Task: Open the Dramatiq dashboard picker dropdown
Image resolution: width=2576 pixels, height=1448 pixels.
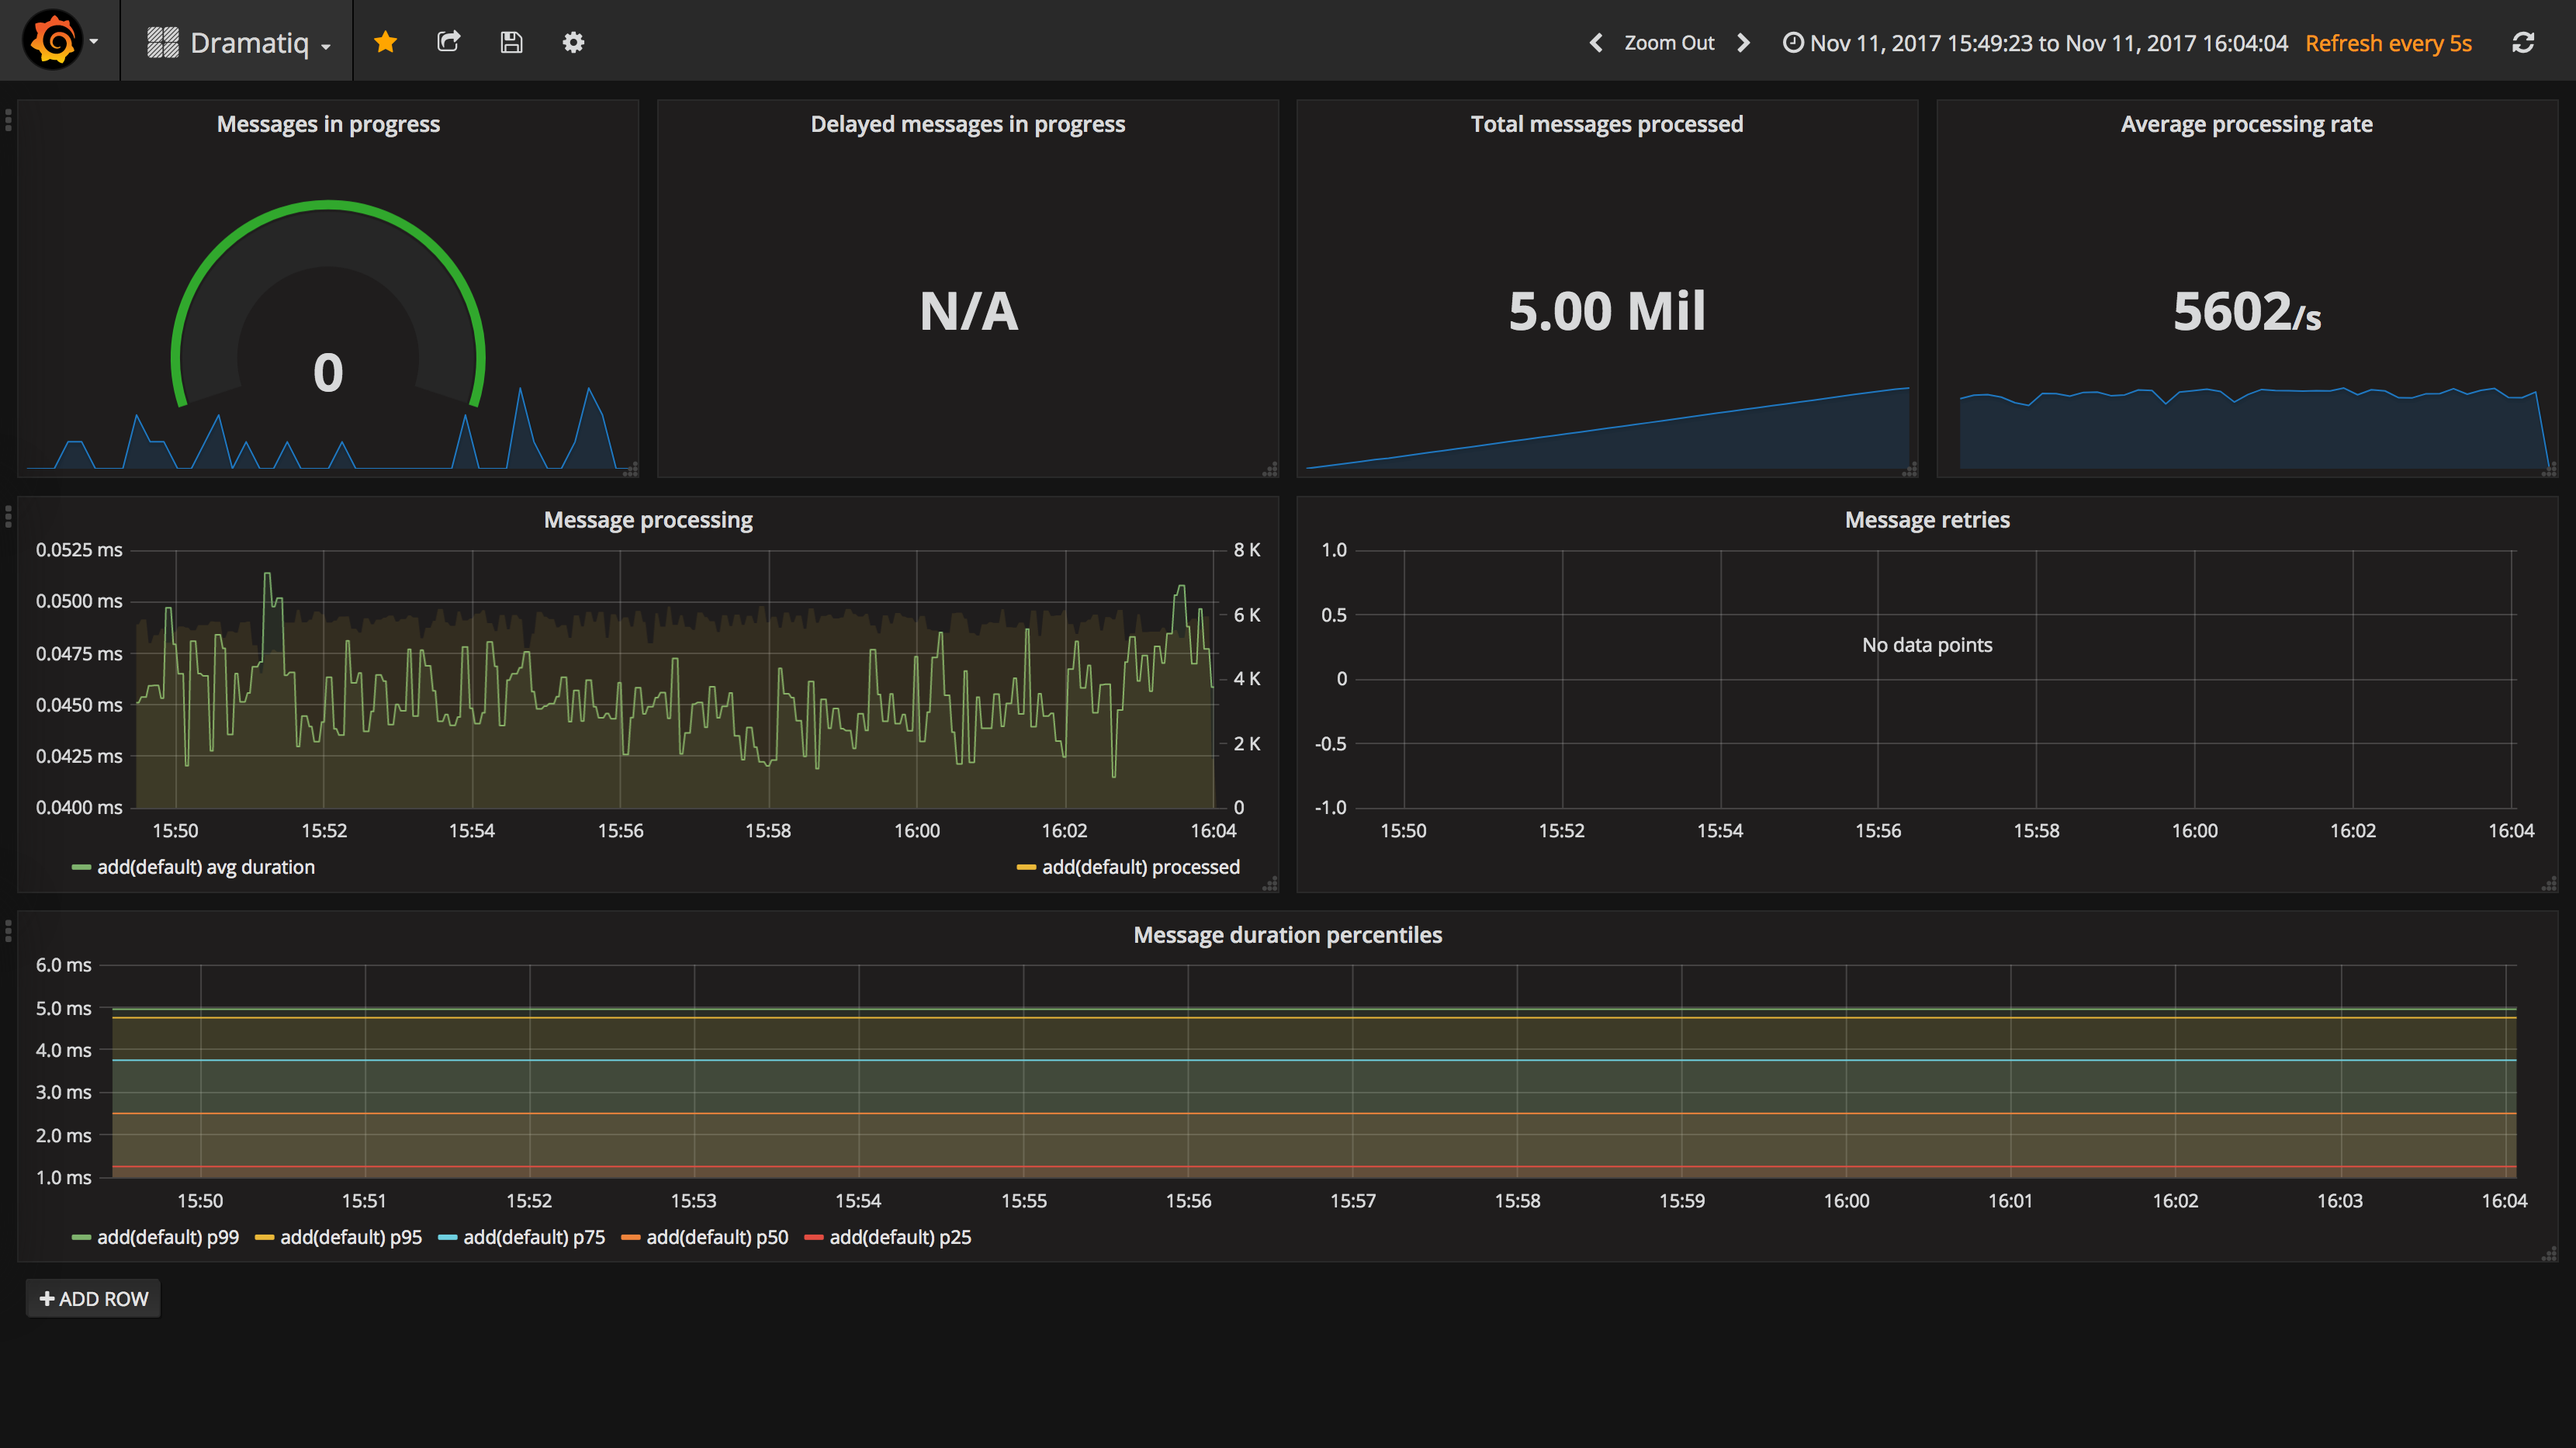Action: 238,42
